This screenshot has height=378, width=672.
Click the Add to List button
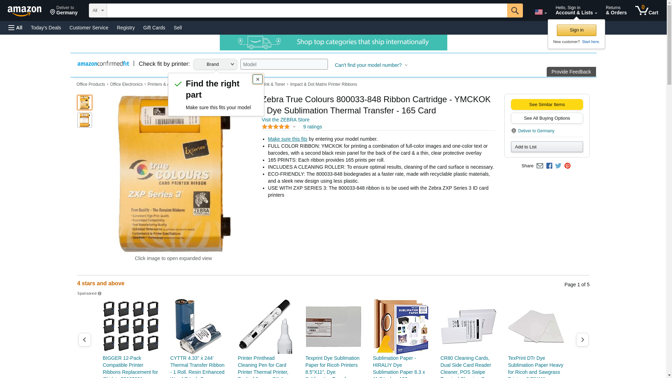point(547,147)
